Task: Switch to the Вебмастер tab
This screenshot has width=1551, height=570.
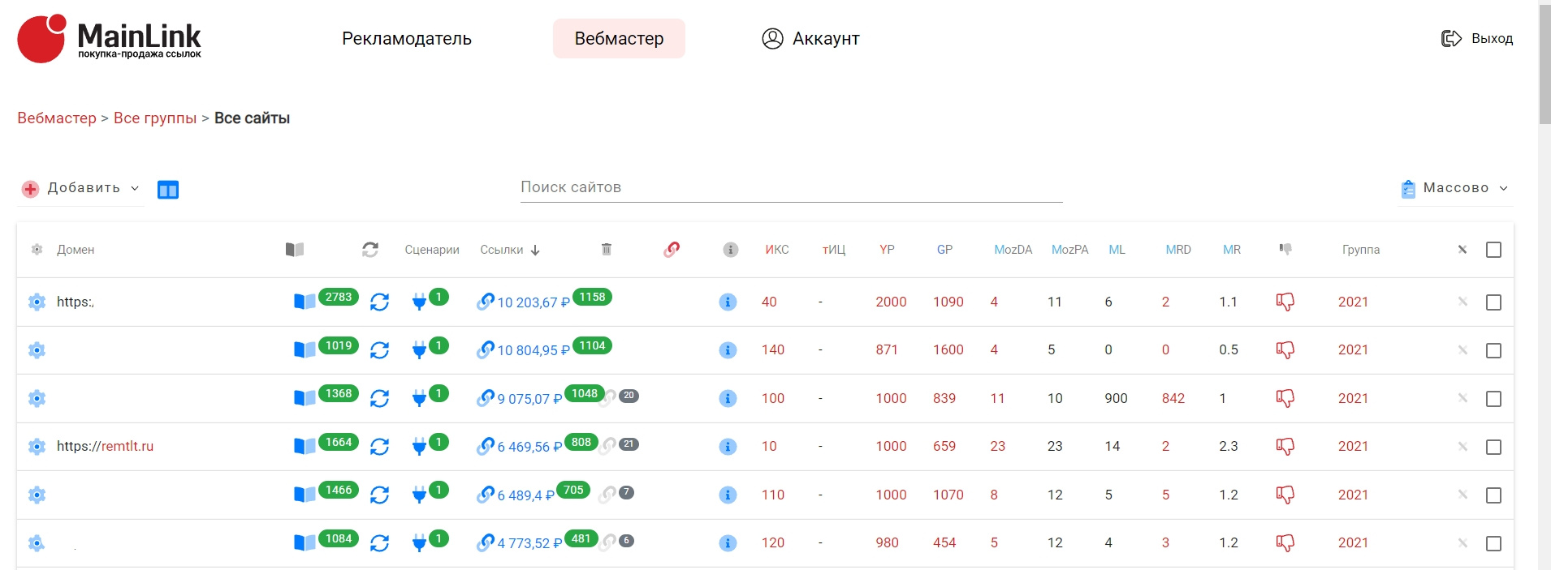Action: pos(619,38)
